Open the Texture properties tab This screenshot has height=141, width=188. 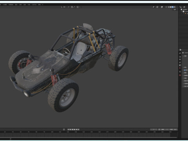[x=180, y=75]
